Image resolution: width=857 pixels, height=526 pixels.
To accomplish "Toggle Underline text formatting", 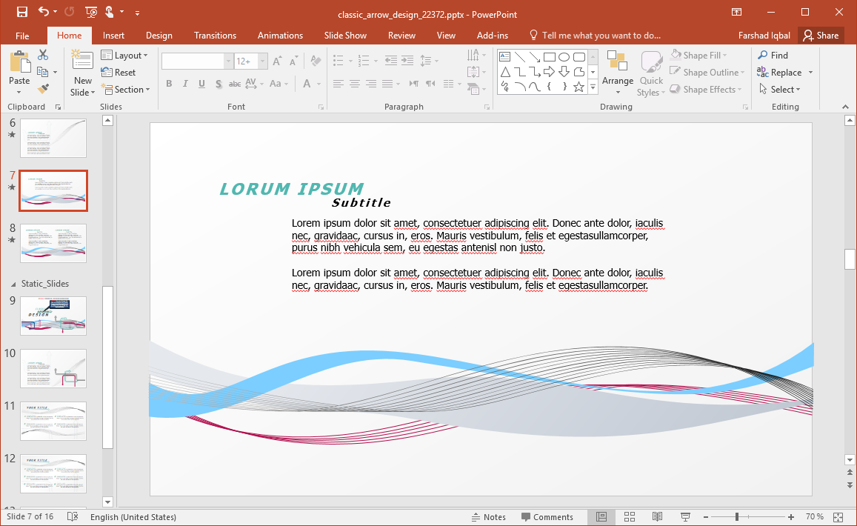I will [201, 84].
